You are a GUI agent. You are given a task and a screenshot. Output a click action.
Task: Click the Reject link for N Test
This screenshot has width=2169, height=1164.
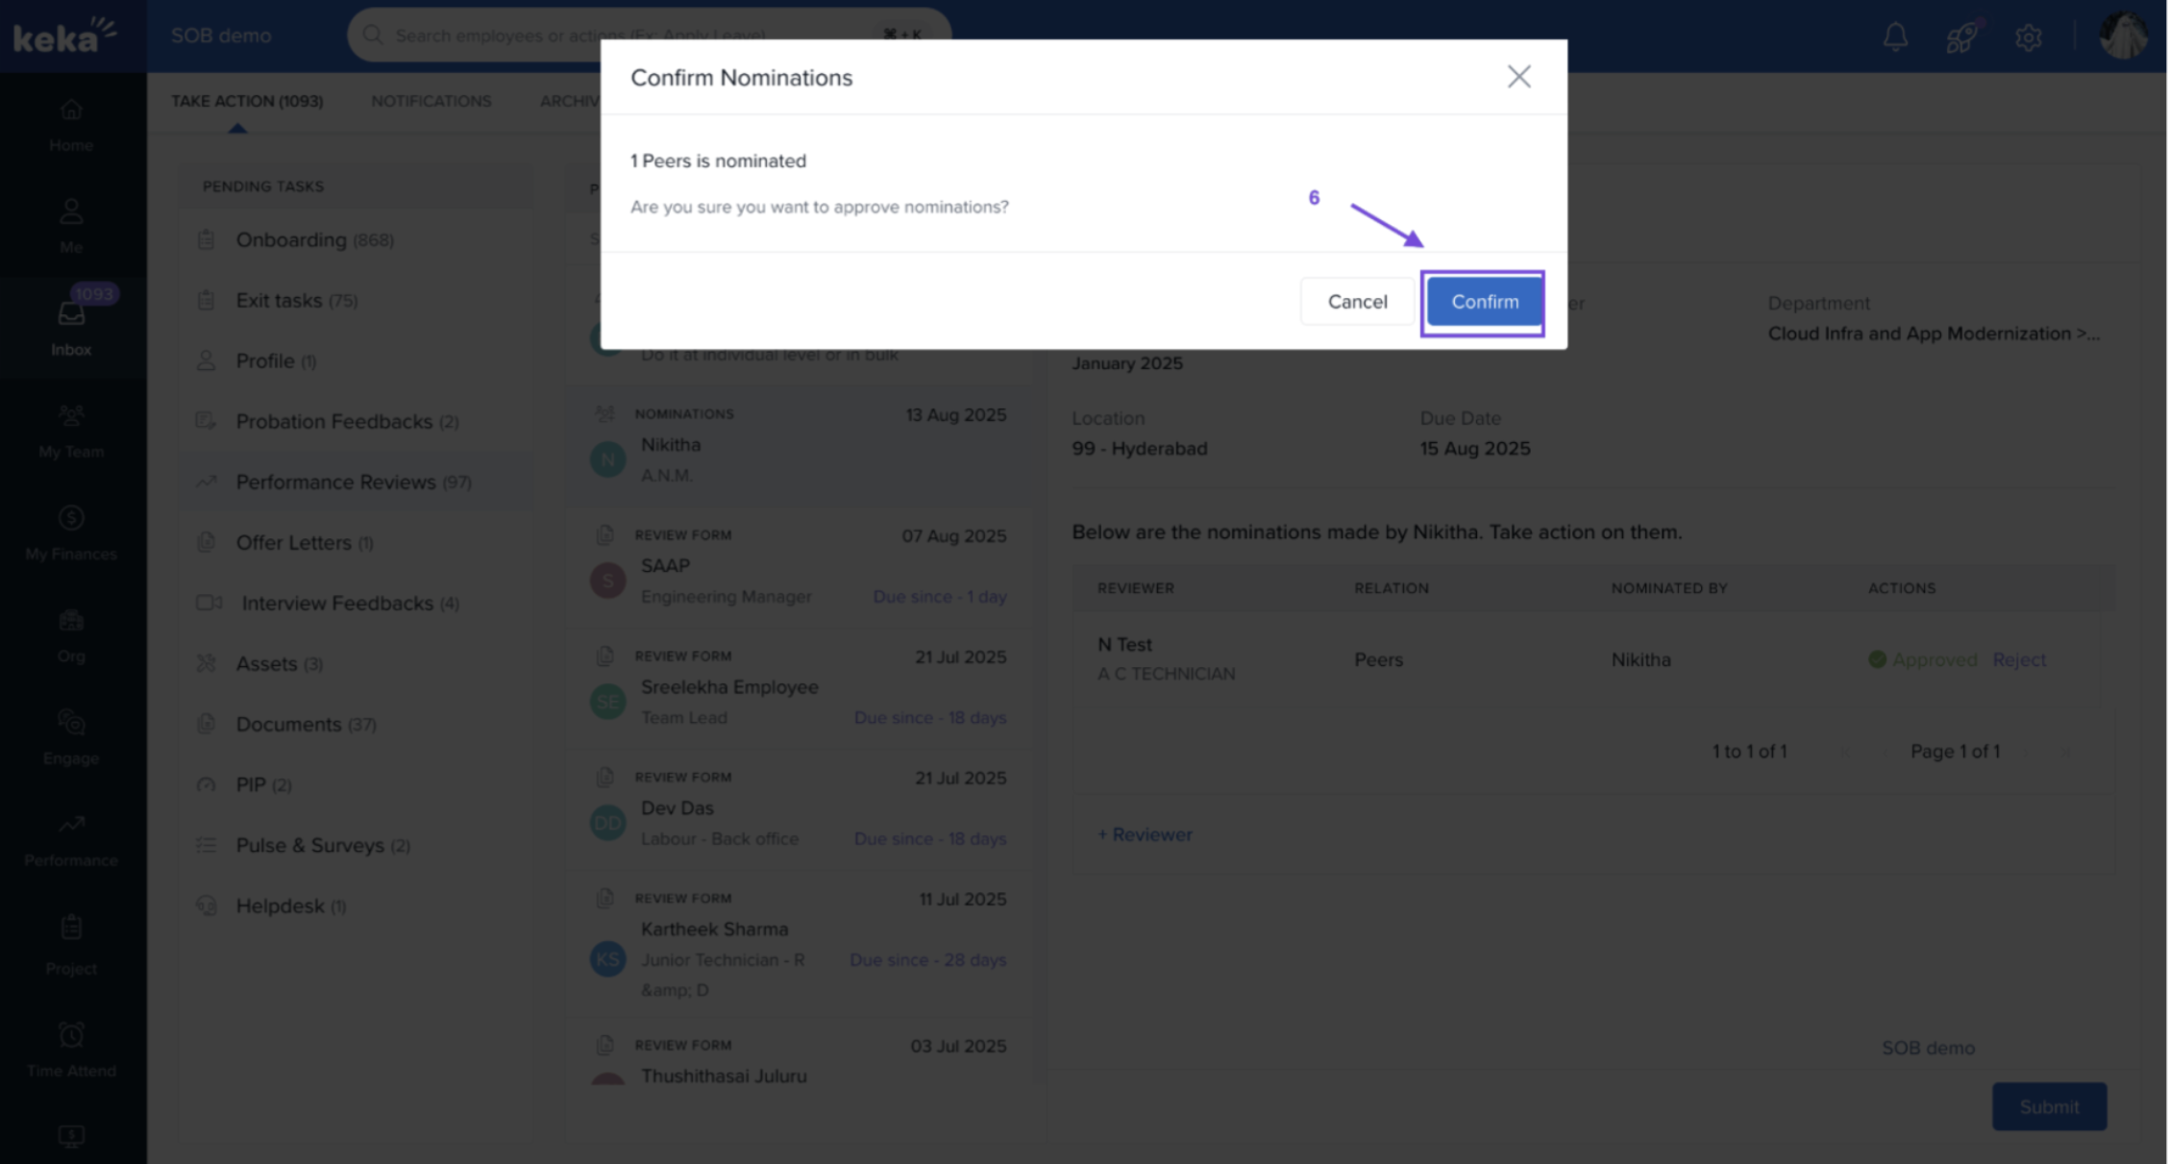click(2018, 659)
